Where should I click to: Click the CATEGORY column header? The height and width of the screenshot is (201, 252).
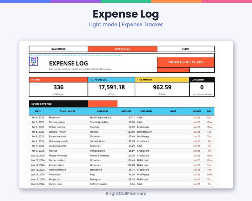(x=103, y=111)
